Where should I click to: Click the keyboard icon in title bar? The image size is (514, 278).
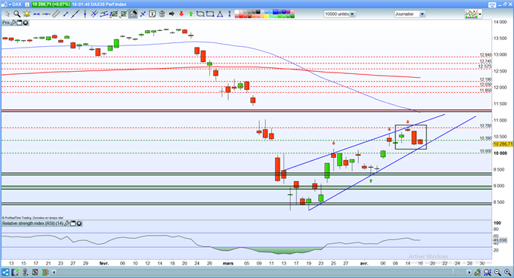[x=492, y=5]
